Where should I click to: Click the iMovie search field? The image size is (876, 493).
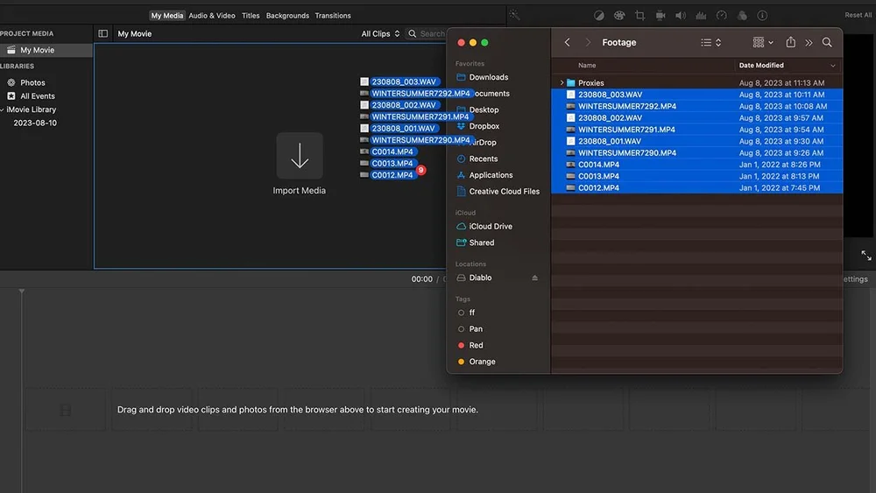point(427,33)
